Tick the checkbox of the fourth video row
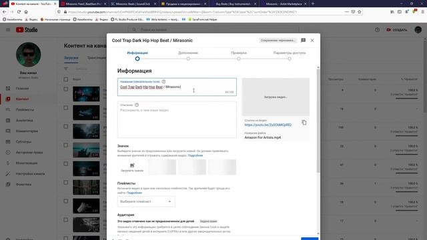 (x=66, y=145)
